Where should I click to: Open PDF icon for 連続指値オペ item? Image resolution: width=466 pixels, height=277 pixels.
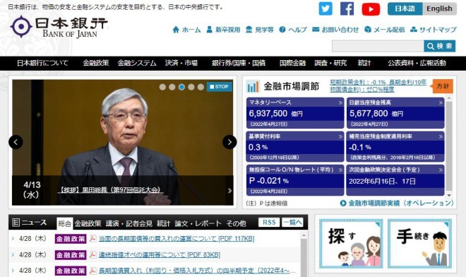(x=93, y=254)
